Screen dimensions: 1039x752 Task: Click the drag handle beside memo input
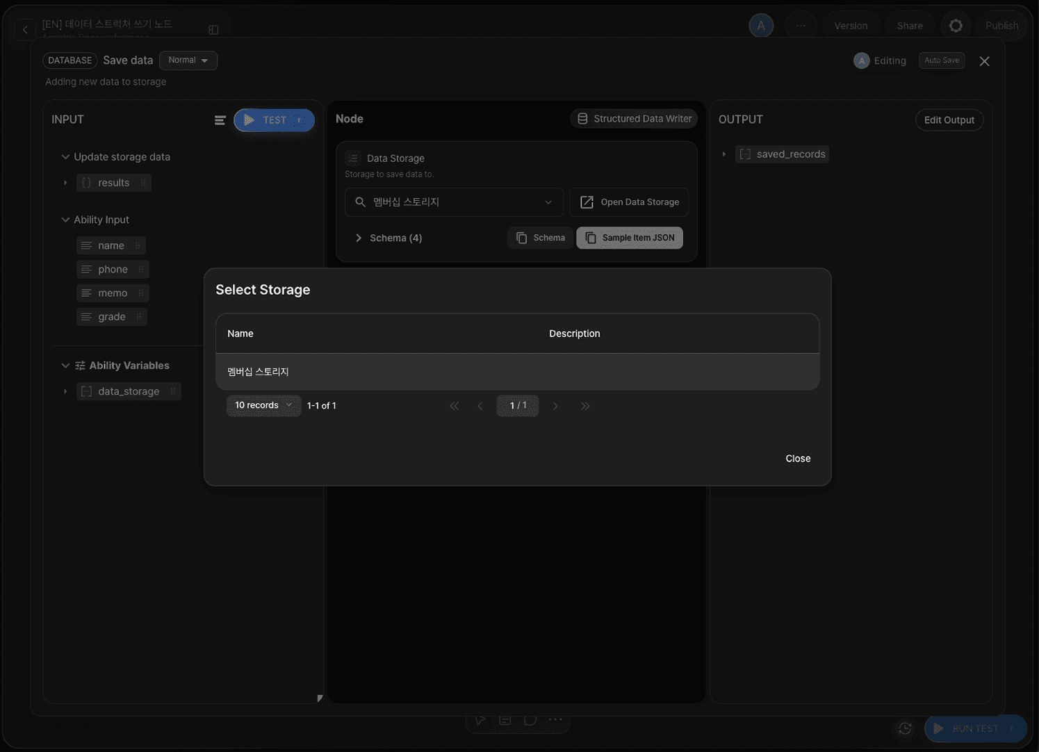coord(141,293)
